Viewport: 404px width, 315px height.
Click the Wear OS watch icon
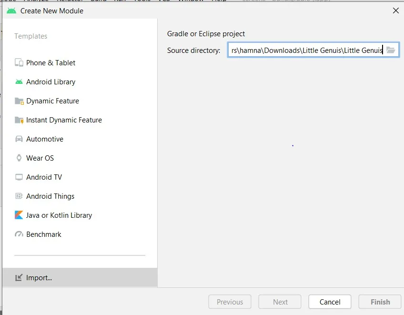point(19,158)
